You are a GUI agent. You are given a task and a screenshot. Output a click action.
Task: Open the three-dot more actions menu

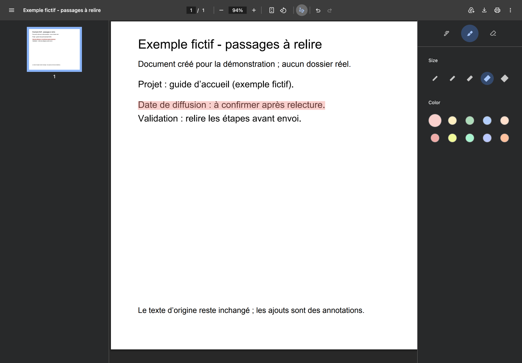(x=510, y=10)
